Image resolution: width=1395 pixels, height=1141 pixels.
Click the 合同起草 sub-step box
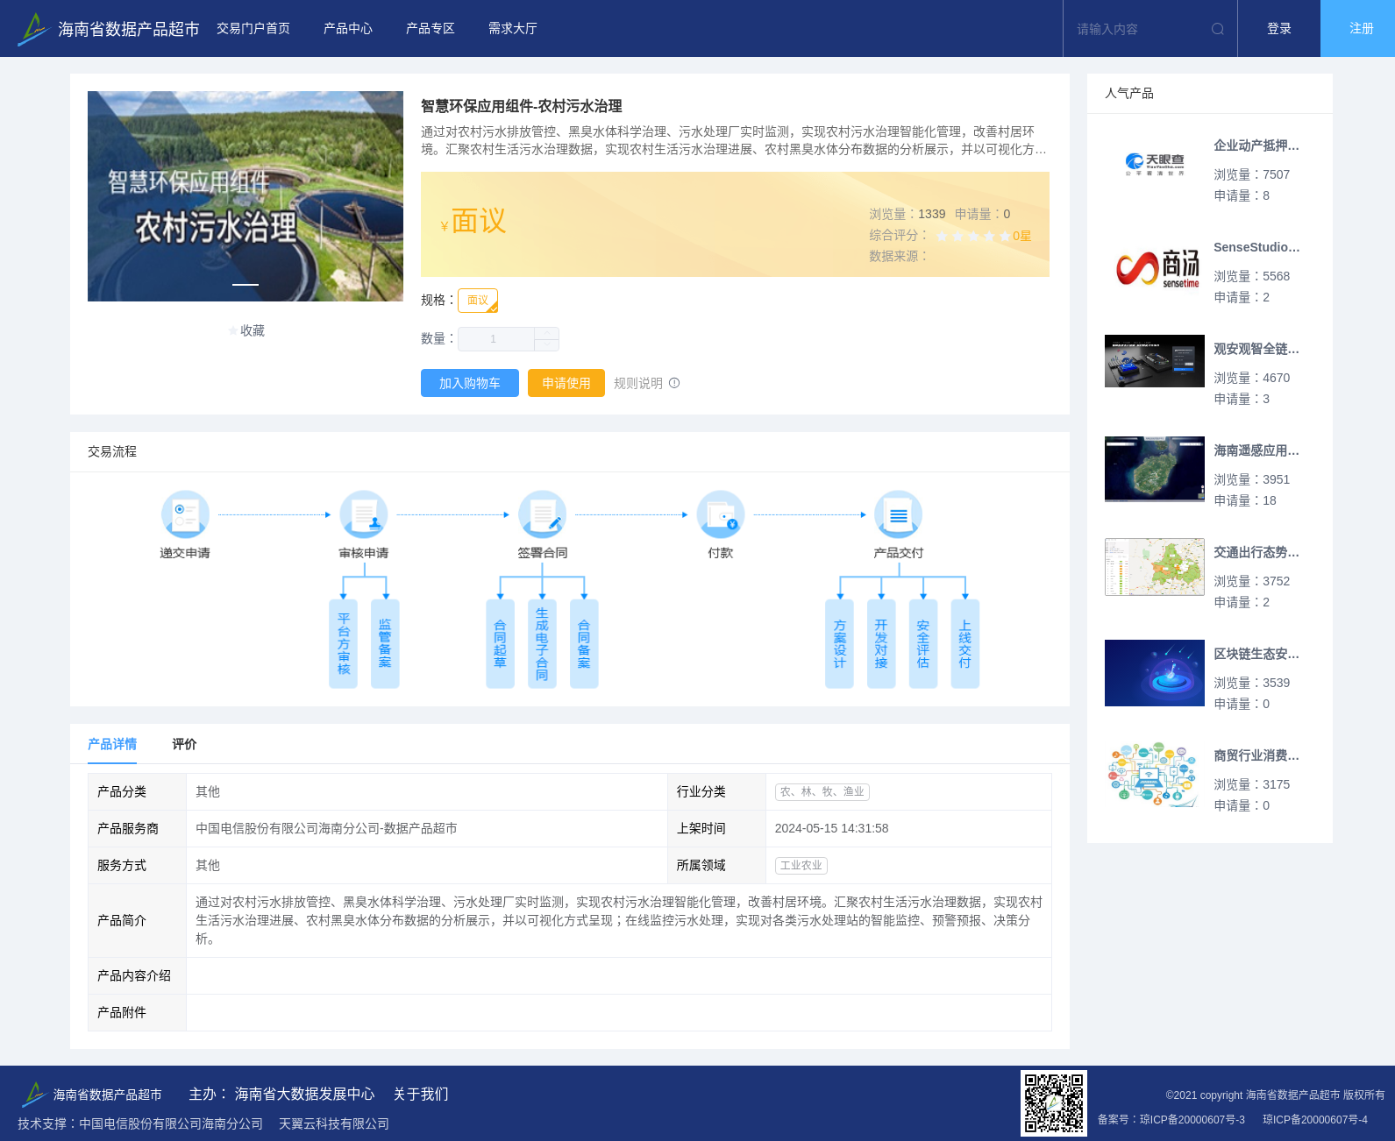click(500, 644)
